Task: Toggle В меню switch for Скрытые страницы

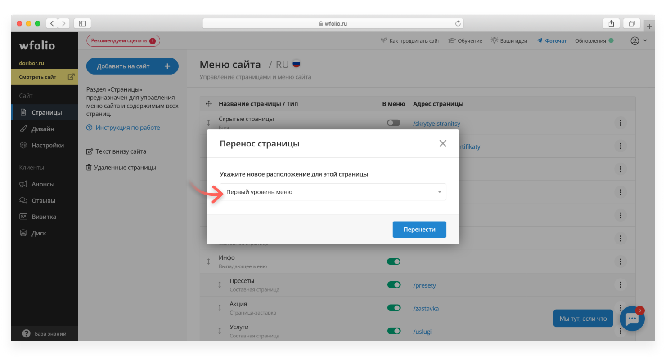Action: (394, 123)
